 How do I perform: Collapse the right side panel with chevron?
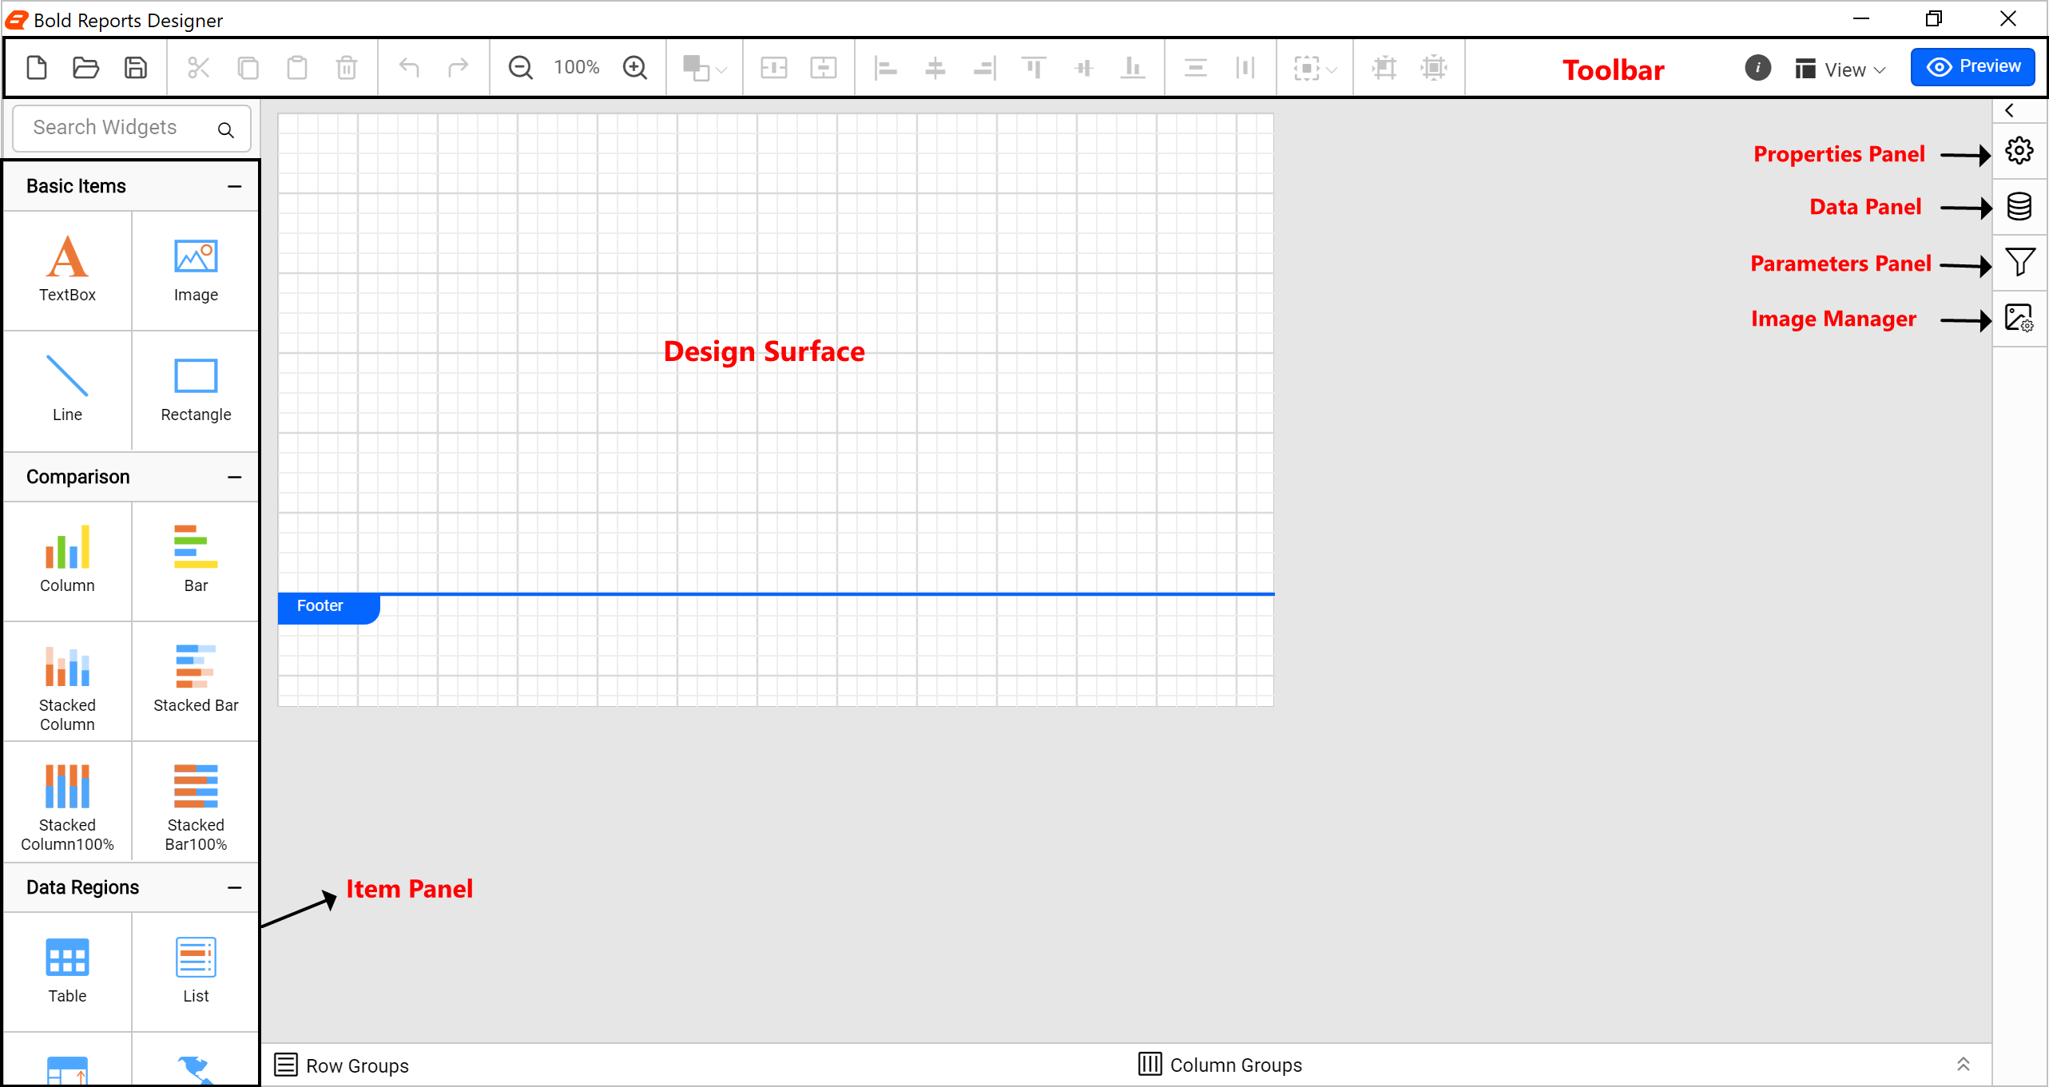click(x=2010, y=110)
